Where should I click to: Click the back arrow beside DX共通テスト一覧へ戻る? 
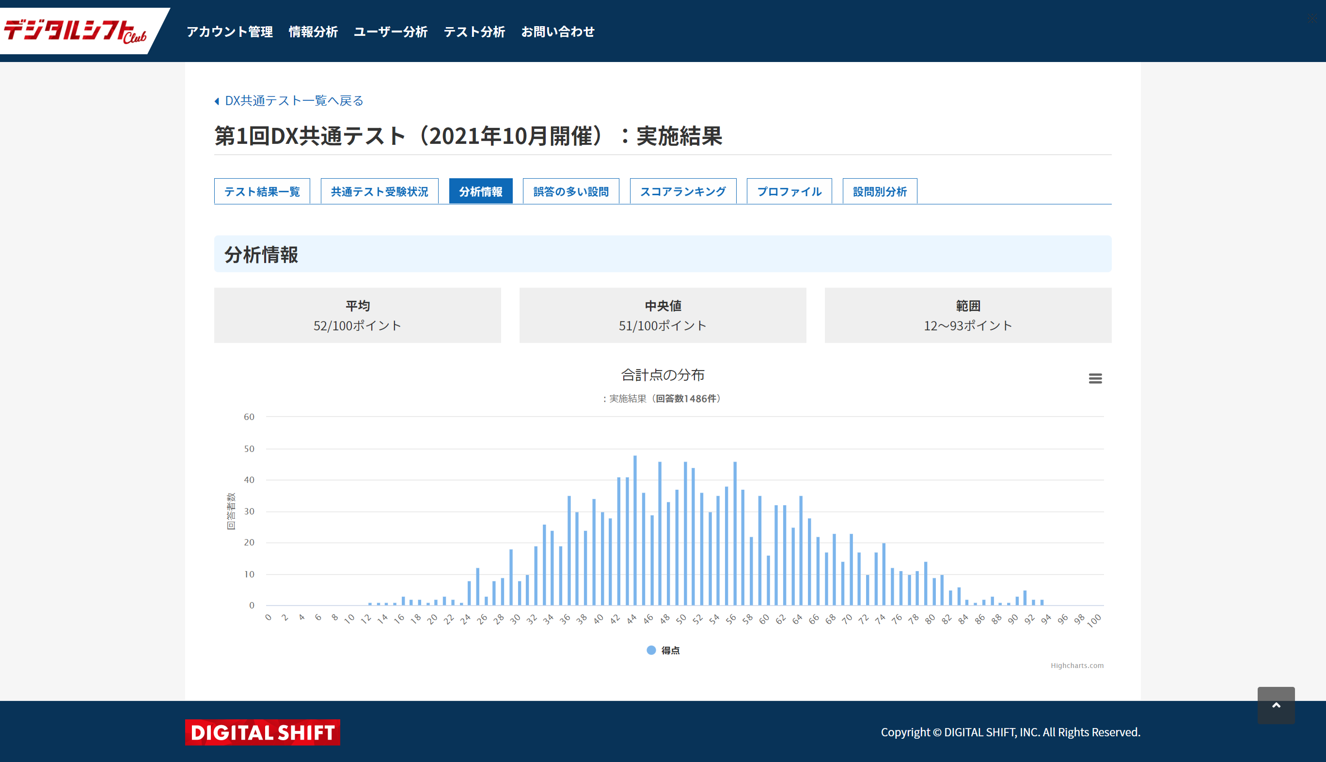[217, 101]
